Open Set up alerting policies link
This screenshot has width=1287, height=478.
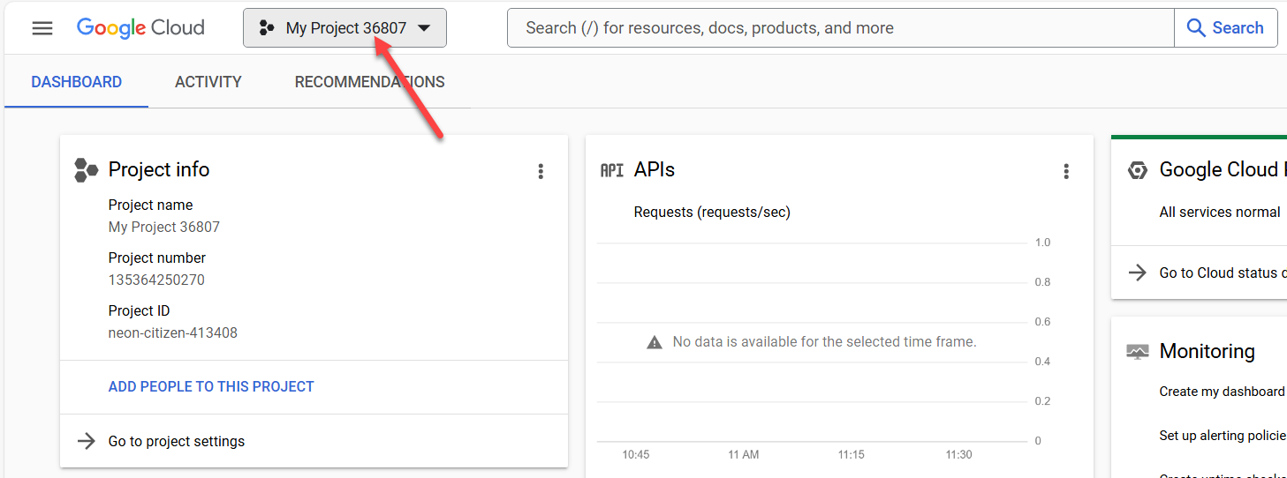click(x=1223, y=436)
